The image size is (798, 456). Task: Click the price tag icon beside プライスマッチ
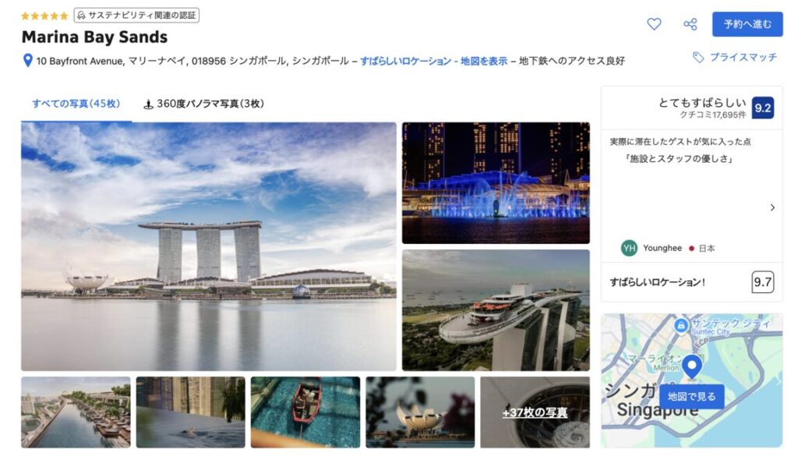point(698,58)
